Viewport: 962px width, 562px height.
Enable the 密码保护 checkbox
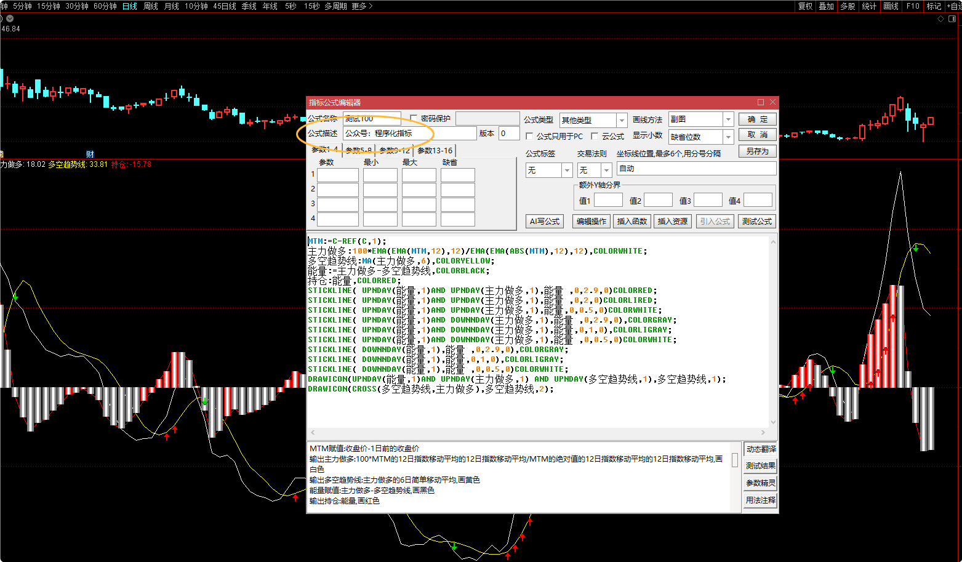(414, 118)
